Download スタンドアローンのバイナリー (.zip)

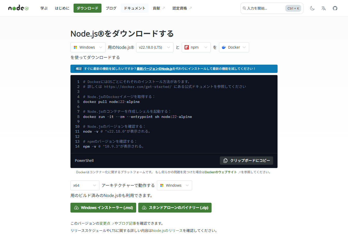coord(175,208)
